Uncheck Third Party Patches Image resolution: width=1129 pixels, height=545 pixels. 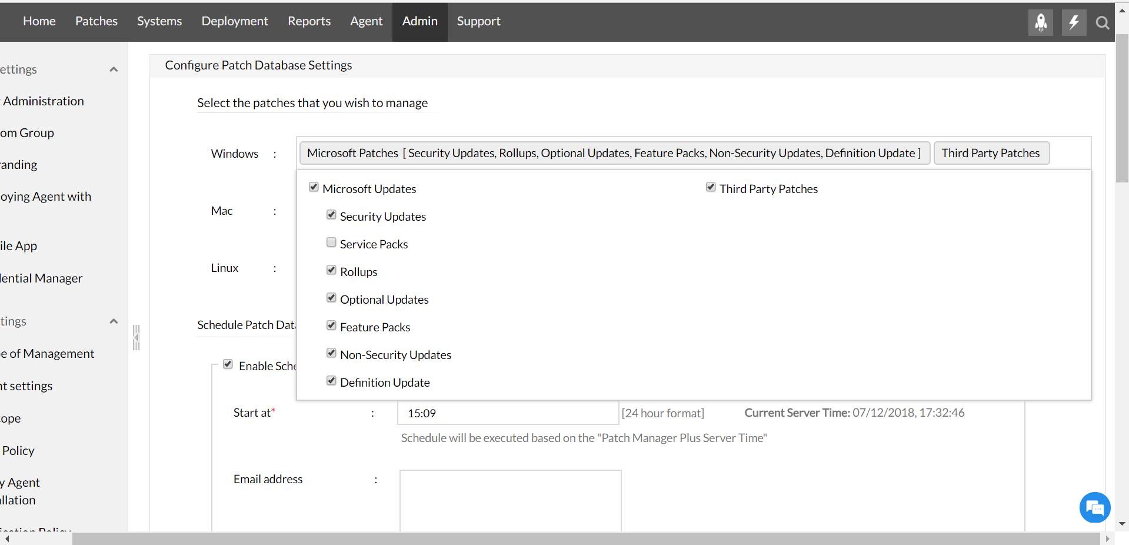tap(710, 187)
